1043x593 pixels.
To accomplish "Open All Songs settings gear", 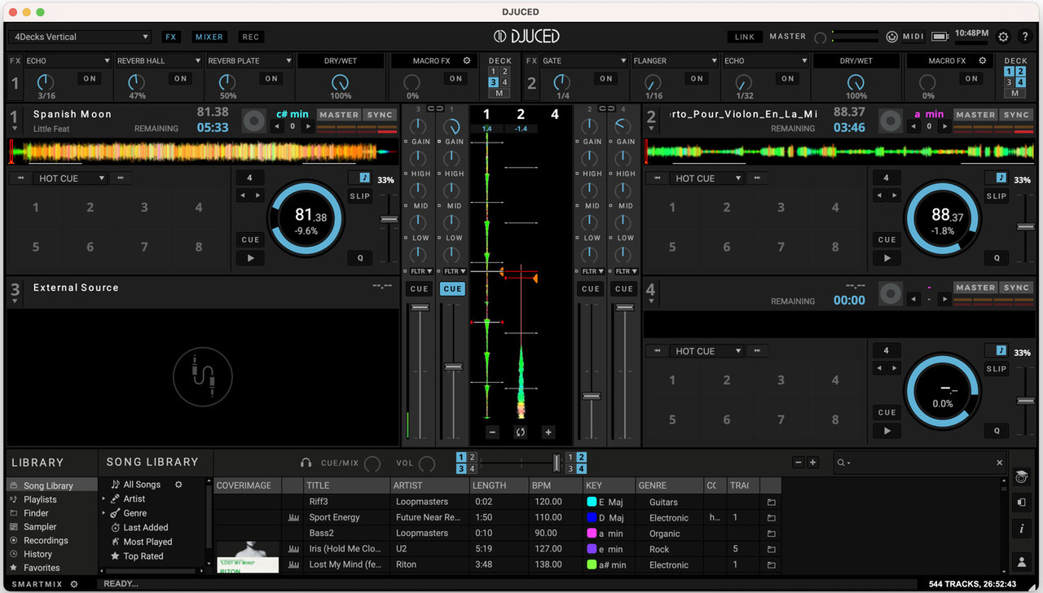I will pos(178,485).
